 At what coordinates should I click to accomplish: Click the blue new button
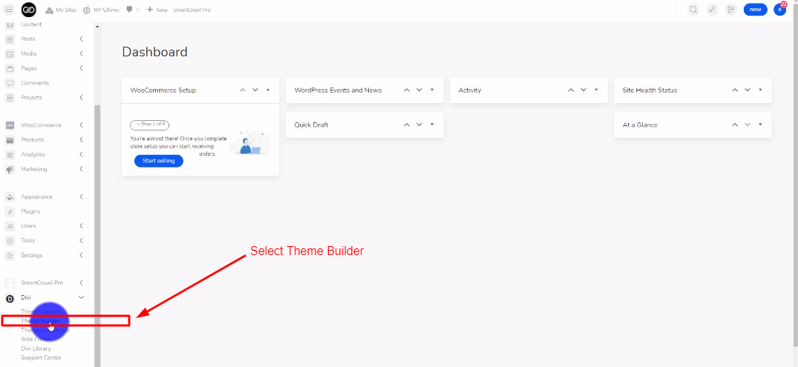point(755,10)
